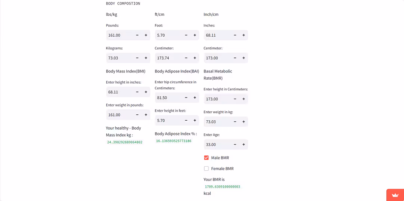Decrement BMR height in Centimeters value
This screenshot has width=404, height=201.
[x=235, y=99]
